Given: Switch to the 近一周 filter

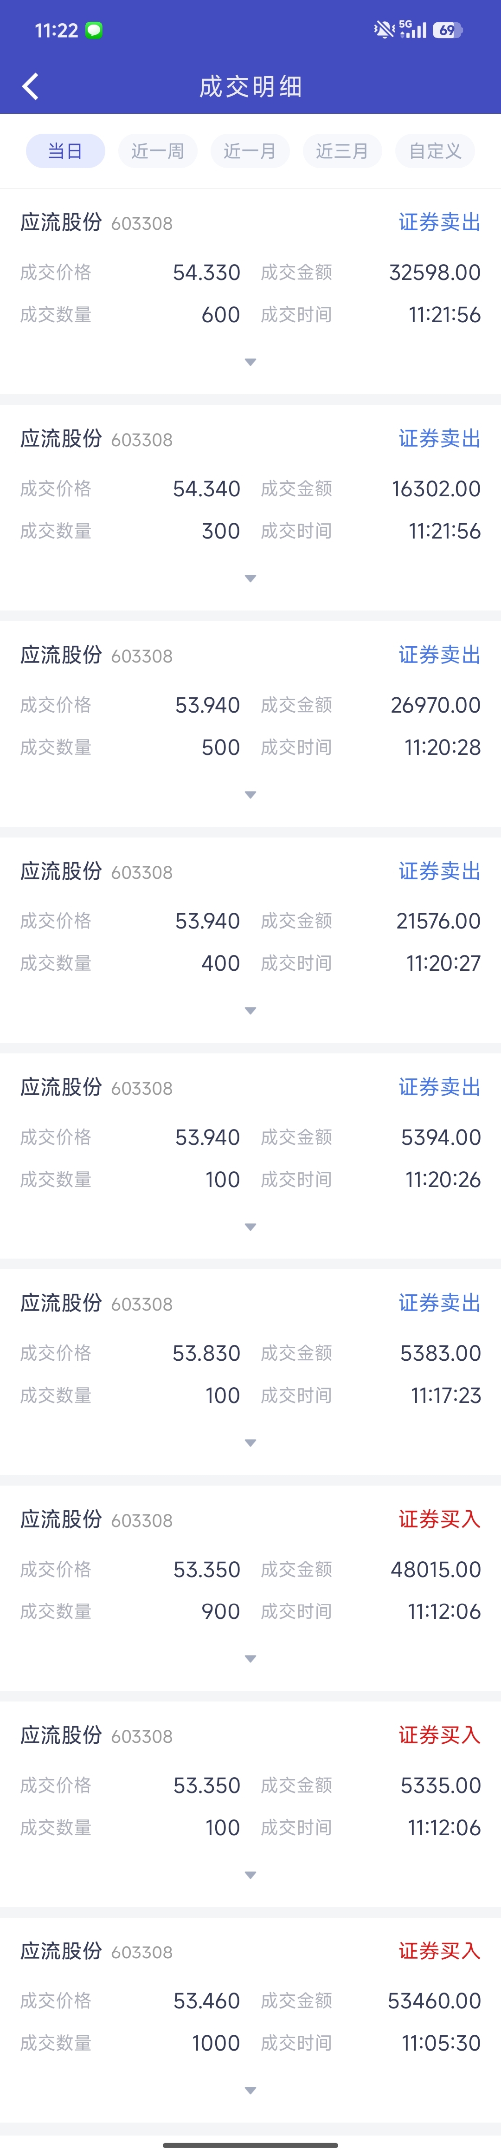Looking at the screenshot, I should click(157, 151).
